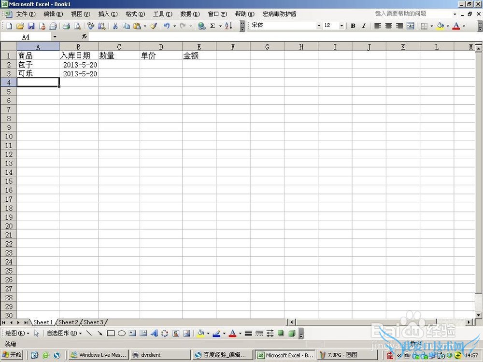
Task: Click the 开始 Start button
Action: [x=13, y=355]
